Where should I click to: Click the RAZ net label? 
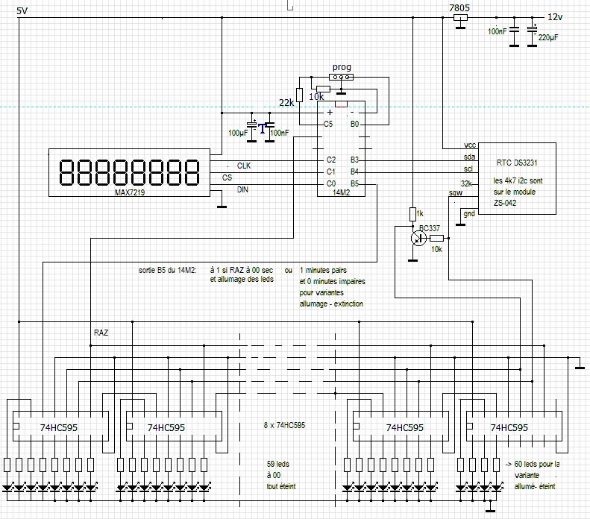(x=101, y=333)
